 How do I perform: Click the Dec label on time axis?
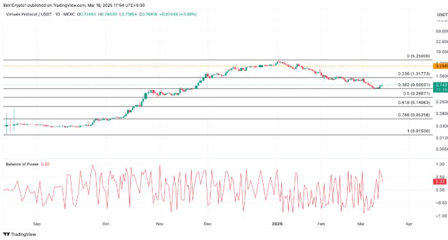tap(207, 224)
